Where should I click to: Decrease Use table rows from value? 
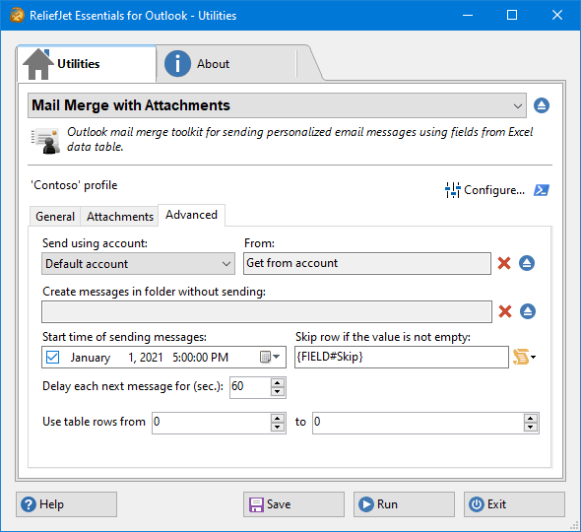click(277, 428)
